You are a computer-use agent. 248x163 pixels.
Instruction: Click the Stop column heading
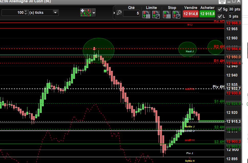(172, 8)
